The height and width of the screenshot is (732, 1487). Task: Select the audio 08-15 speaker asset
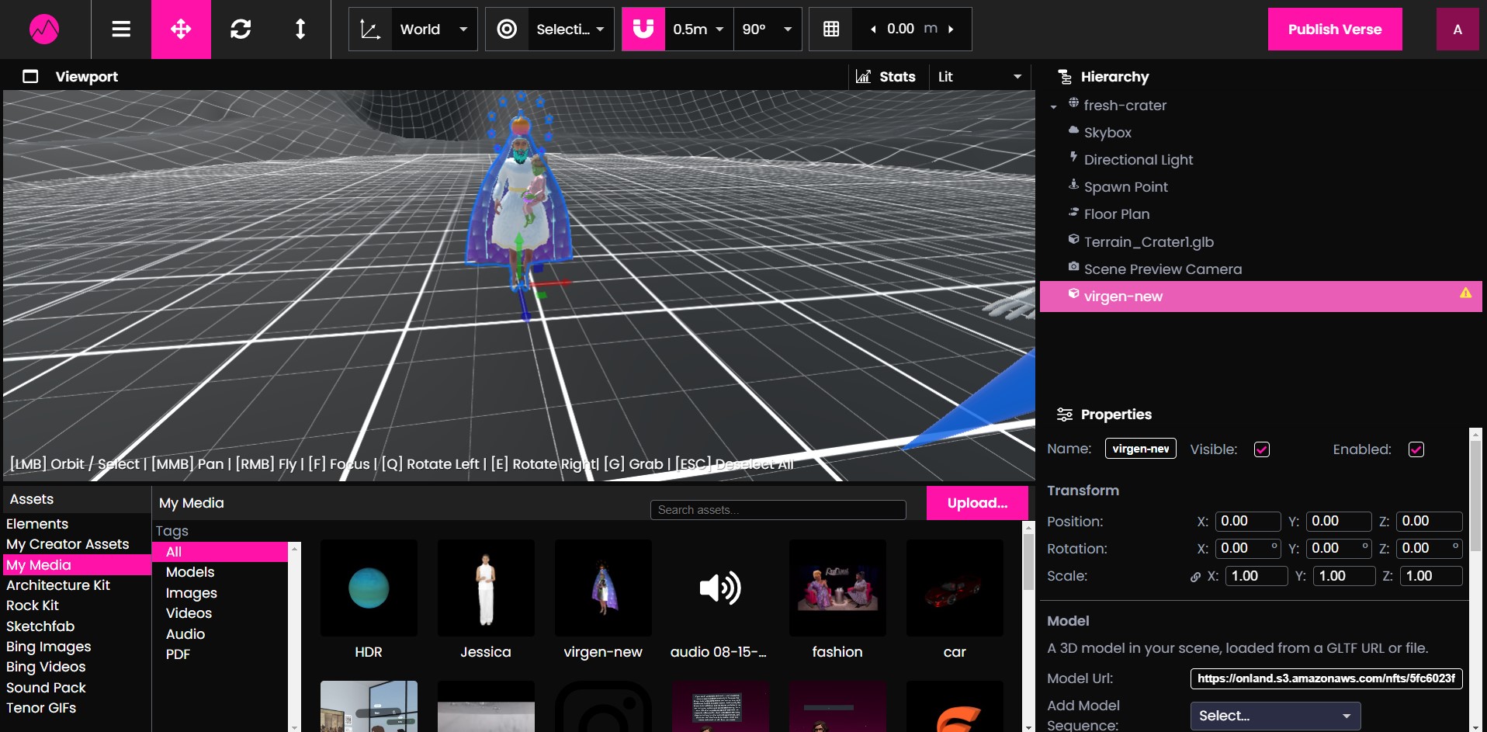720,588
